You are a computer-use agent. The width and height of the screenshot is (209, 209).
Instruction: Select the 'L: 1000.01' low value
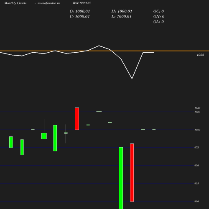(x=121, y=17)
